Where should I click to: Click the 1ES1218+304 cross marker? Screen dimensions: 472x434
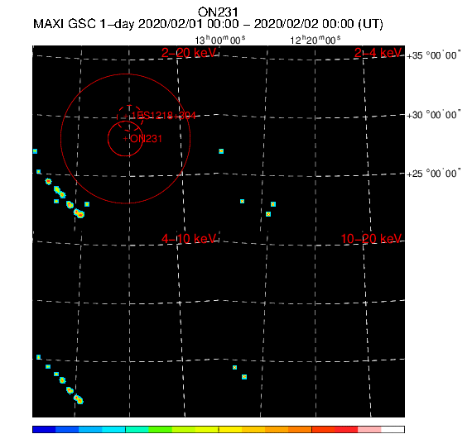click(x=126, y=116)
